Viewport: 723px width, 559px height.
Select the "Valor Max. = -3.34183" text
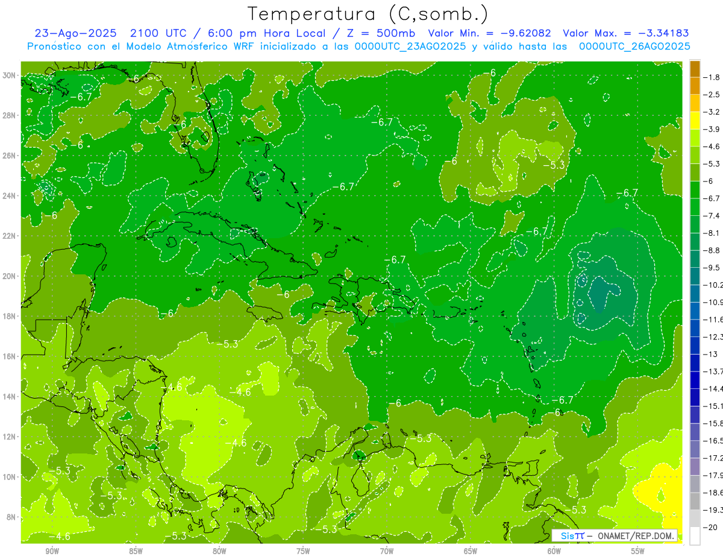626,33
